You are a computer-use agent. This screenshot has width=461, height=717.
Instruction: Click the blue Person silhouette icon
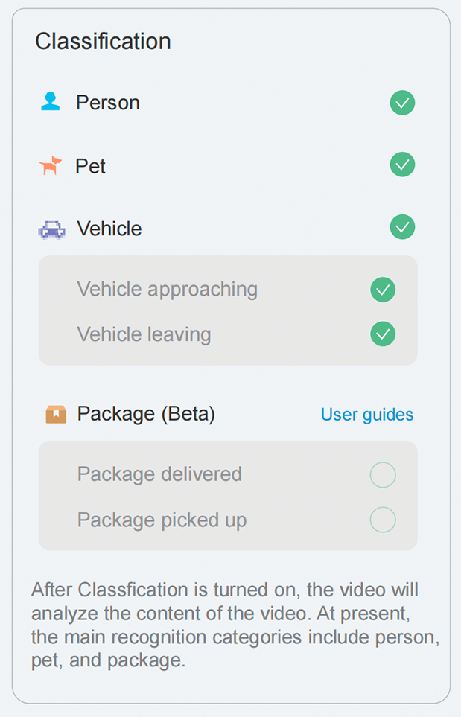pyautogui.click(x=51, y=101)
